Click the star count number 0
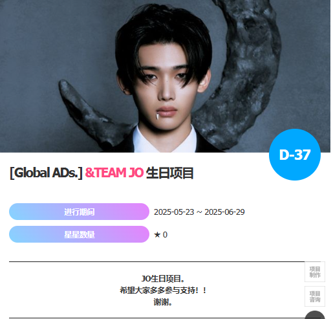This screenshot has height=319, width=333. pyautogui.click(x=165, y=235)
